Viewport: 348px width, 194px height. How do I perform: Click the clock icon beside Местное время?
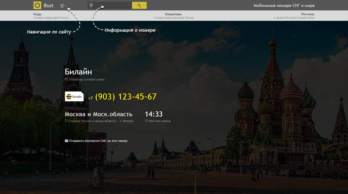(x=147, y=121)
